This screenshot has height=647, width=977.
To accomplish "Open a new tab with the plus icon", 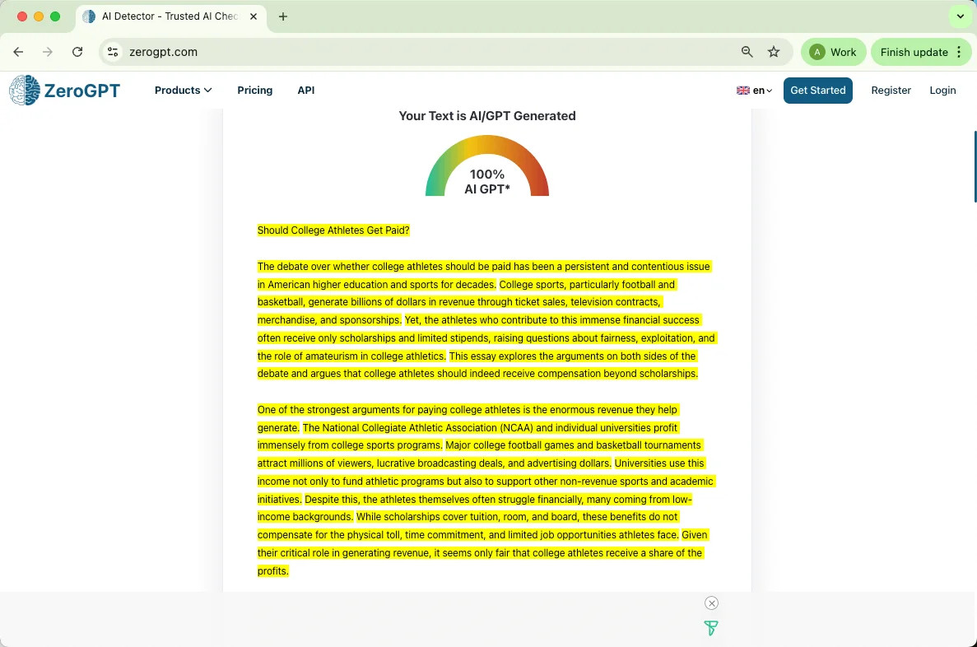I will [x=283, y=16].
